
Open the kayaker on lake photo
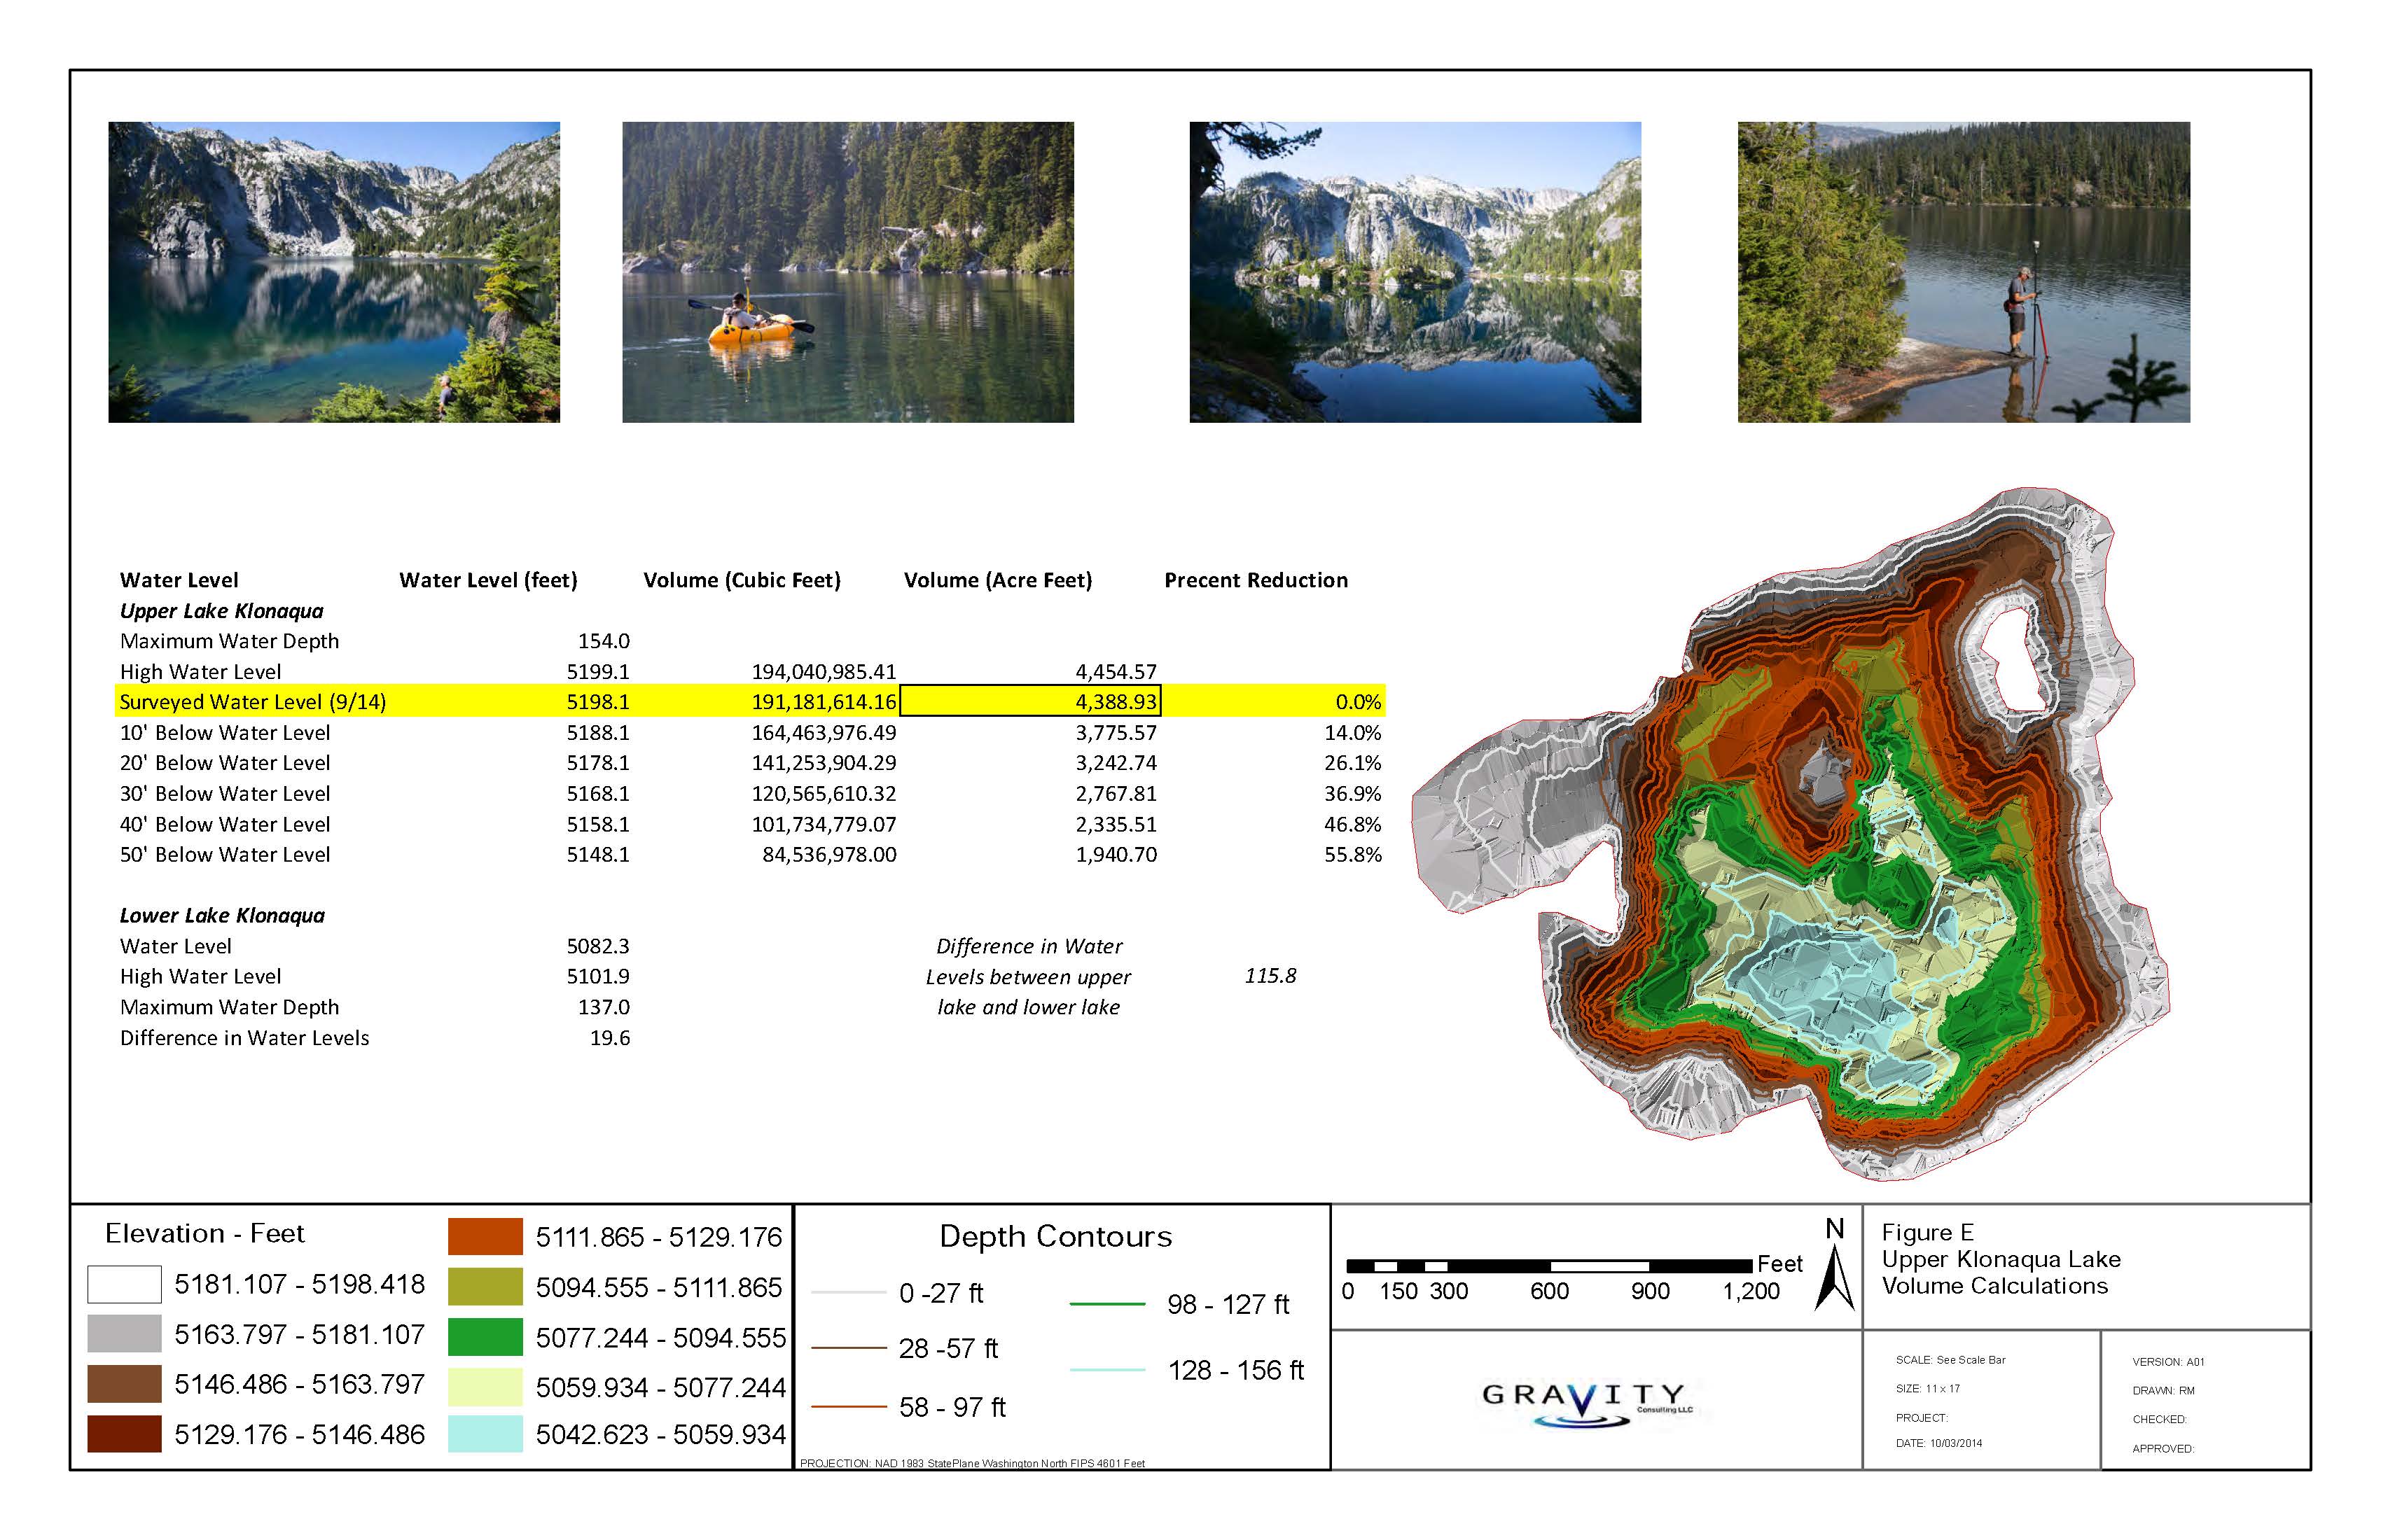point(847,272)
